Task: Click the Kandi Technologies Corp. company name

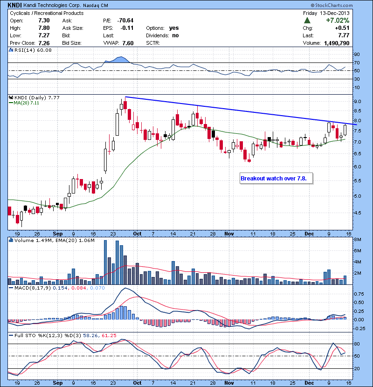Action: click(52, 5)
